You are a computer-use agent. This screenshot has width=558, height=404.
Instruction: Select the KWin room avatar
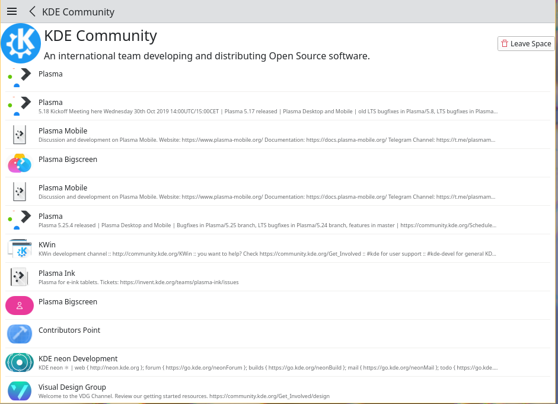20,249
